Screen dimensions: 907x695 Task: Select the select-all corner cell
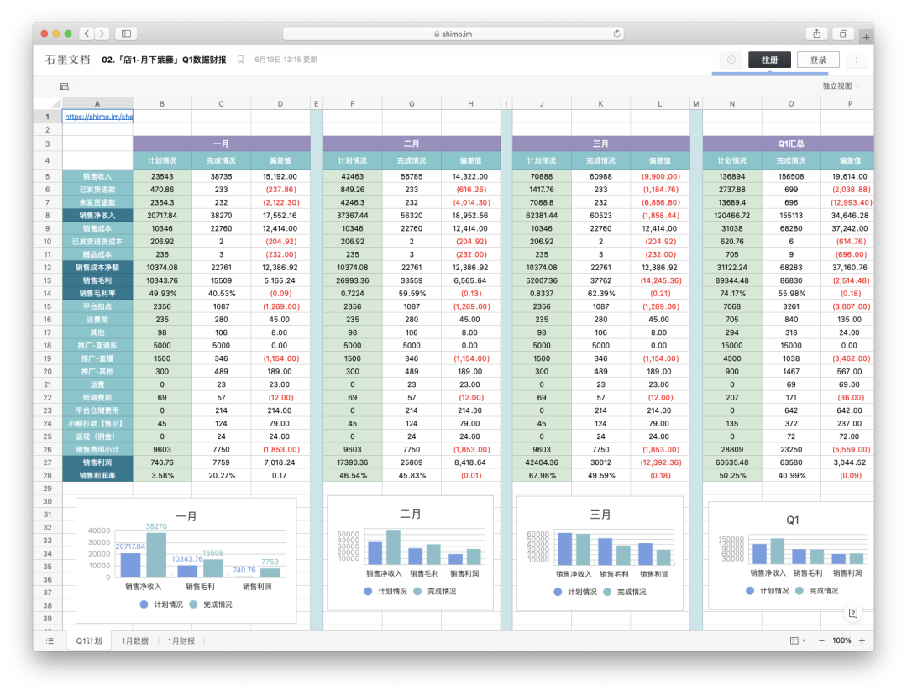(47, 103)
